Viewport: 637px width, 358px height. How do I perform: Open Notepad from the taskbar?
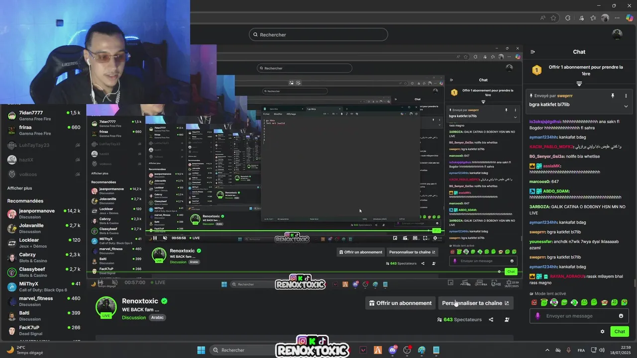click(436, 350)
